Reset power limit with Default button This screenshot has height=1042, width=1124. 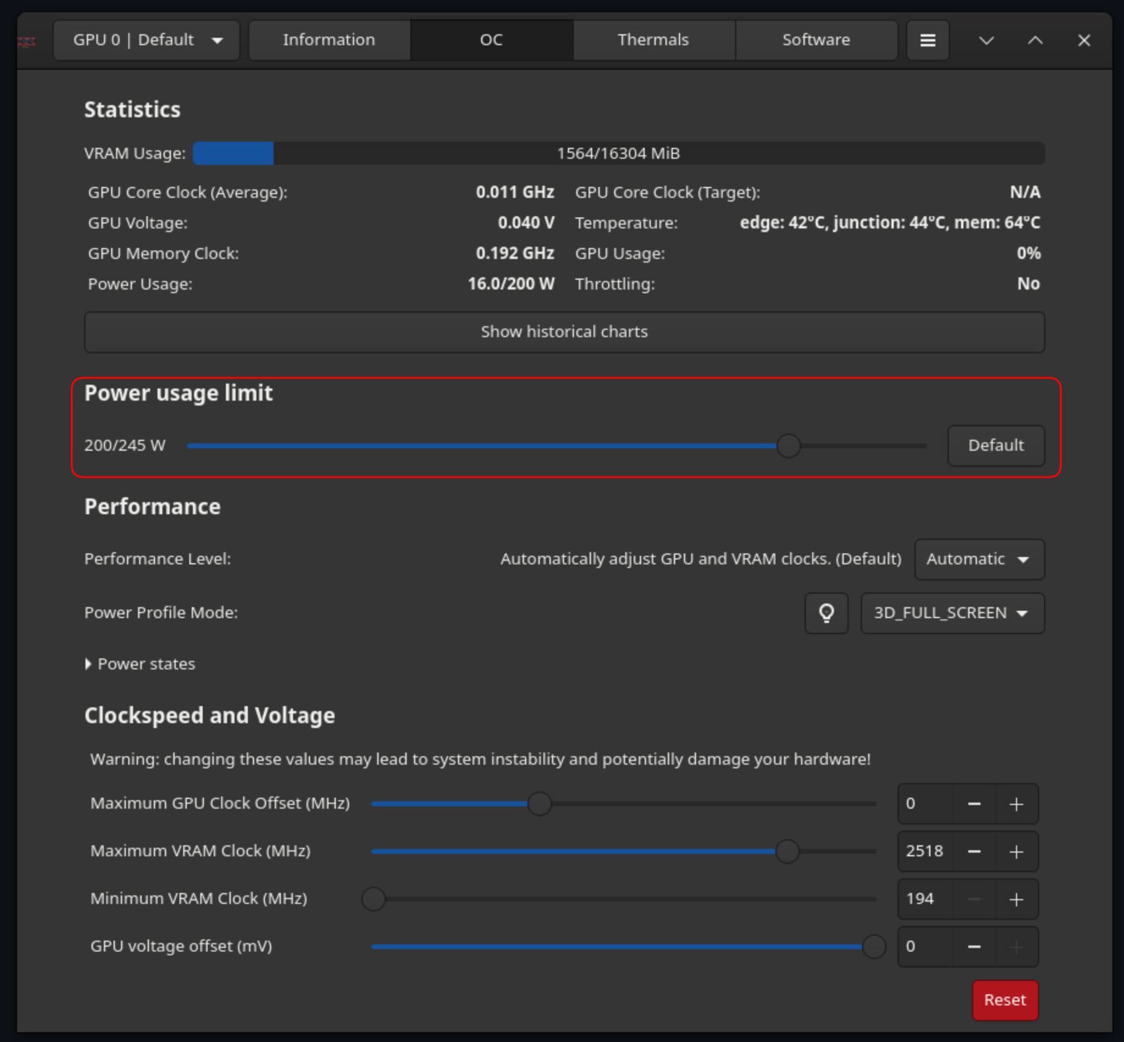[x=996, y=445]
